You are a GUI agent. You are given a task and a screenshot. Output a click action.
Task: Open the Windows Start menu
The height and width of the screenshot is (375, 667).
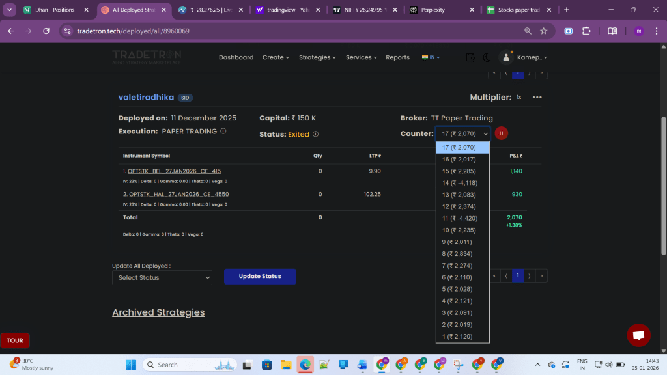(x=130, y=365)
